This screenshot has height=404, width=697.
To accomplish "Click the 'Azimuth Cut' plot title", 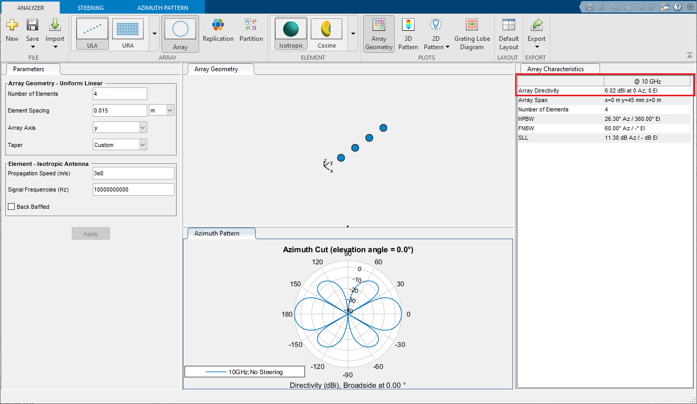I will pos(348,250).
